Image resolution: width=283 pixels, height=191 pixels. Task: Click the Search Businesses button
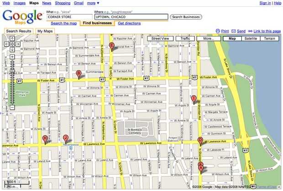pos(186,17)
